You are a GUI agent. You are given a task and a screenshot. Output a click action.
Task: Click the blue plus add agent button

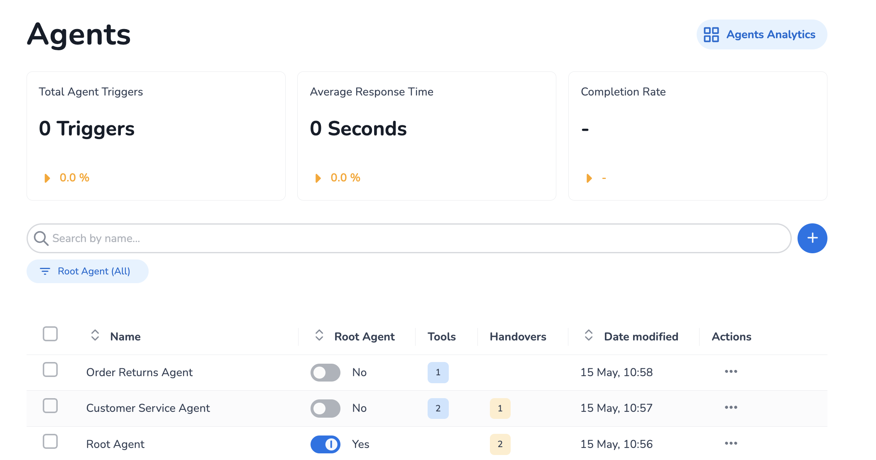point(812,238)
